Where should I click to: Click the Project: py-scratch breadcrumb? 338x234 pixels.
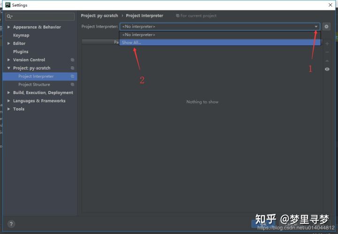(x=100, y=16)
